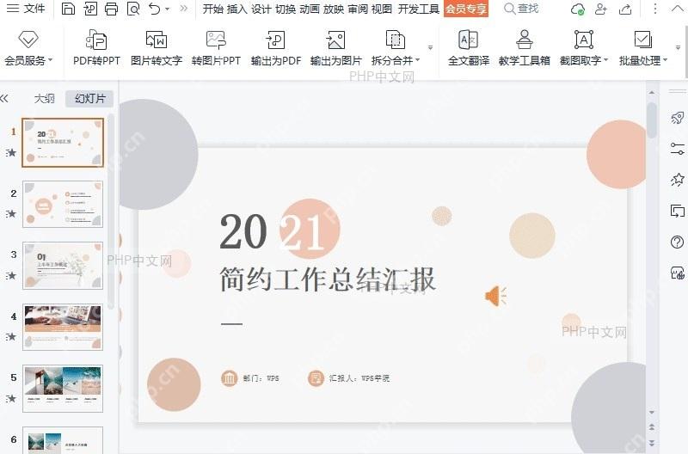
Task: Click the rocket icon in right sidebar
Action: (678, 119)
